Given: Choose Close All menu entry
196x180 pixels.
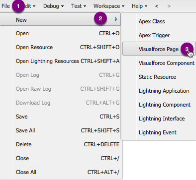Looking at the screenshot, I should tap(68, 172).
